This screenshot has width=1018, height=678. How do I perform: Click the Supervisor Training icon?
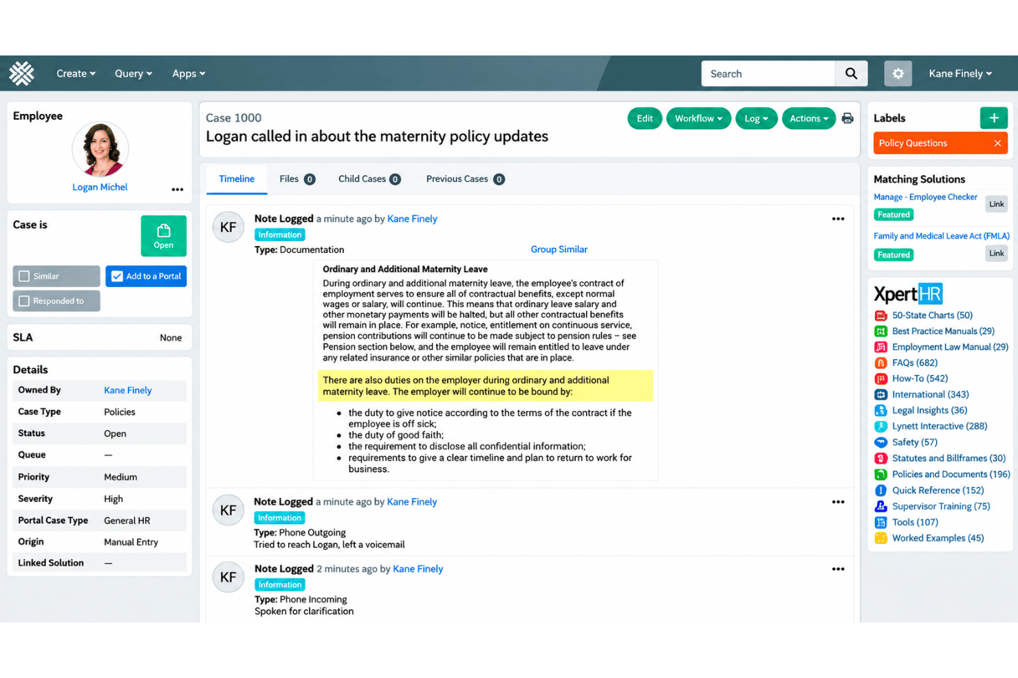point(880,506)
